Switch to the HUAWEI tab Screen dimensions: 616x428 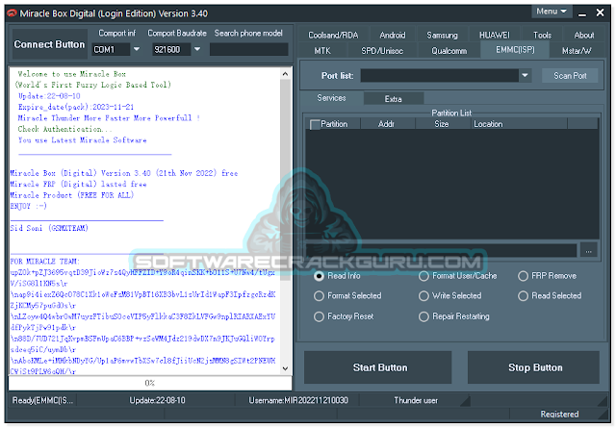click(x=494, y=36)
